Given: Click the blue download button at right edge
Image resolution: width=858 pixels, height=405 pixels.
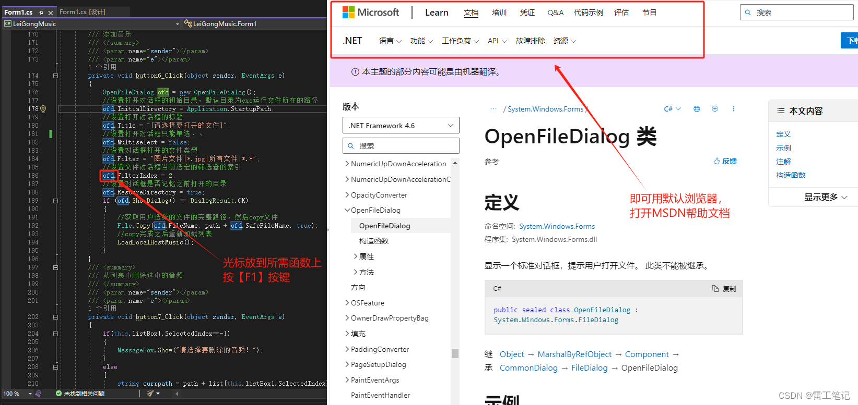Looking at the screenshot, I should (850, 41).
